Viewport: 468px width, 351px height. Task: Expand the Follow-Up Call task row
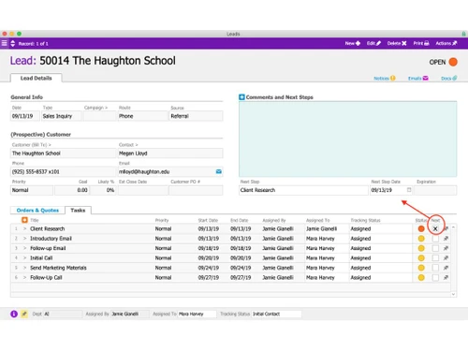(x=24, y=277)
